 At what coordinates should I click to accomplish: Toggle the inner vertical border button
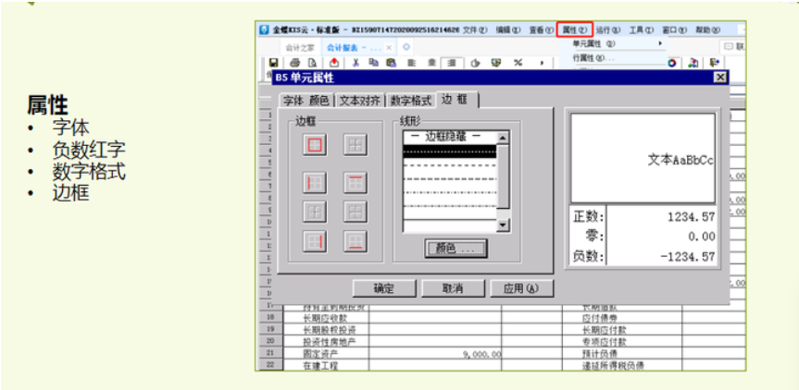(315, 212)
